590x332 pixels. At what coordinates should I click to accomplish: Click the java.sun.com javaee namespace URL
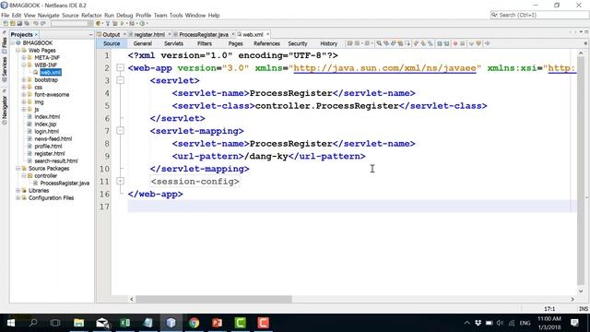point(384,68)
